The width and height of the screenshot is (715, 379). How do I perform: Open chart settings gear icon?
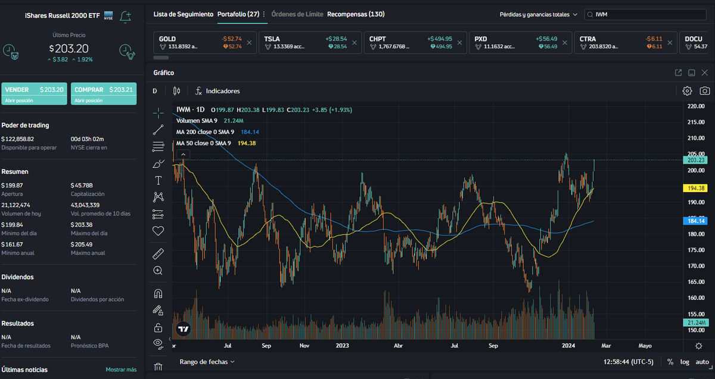687,91
